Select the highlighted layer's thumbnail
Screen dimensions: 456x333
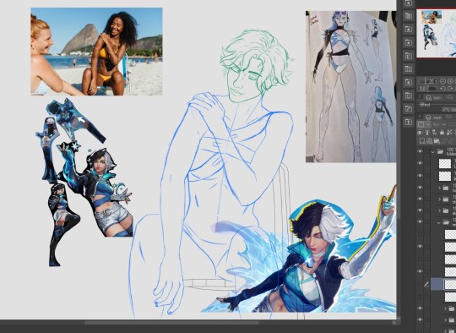450,284
